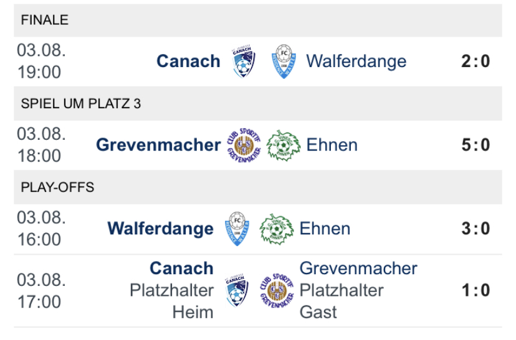Open the Walferdange team name in the Finale

coord(356,61)
